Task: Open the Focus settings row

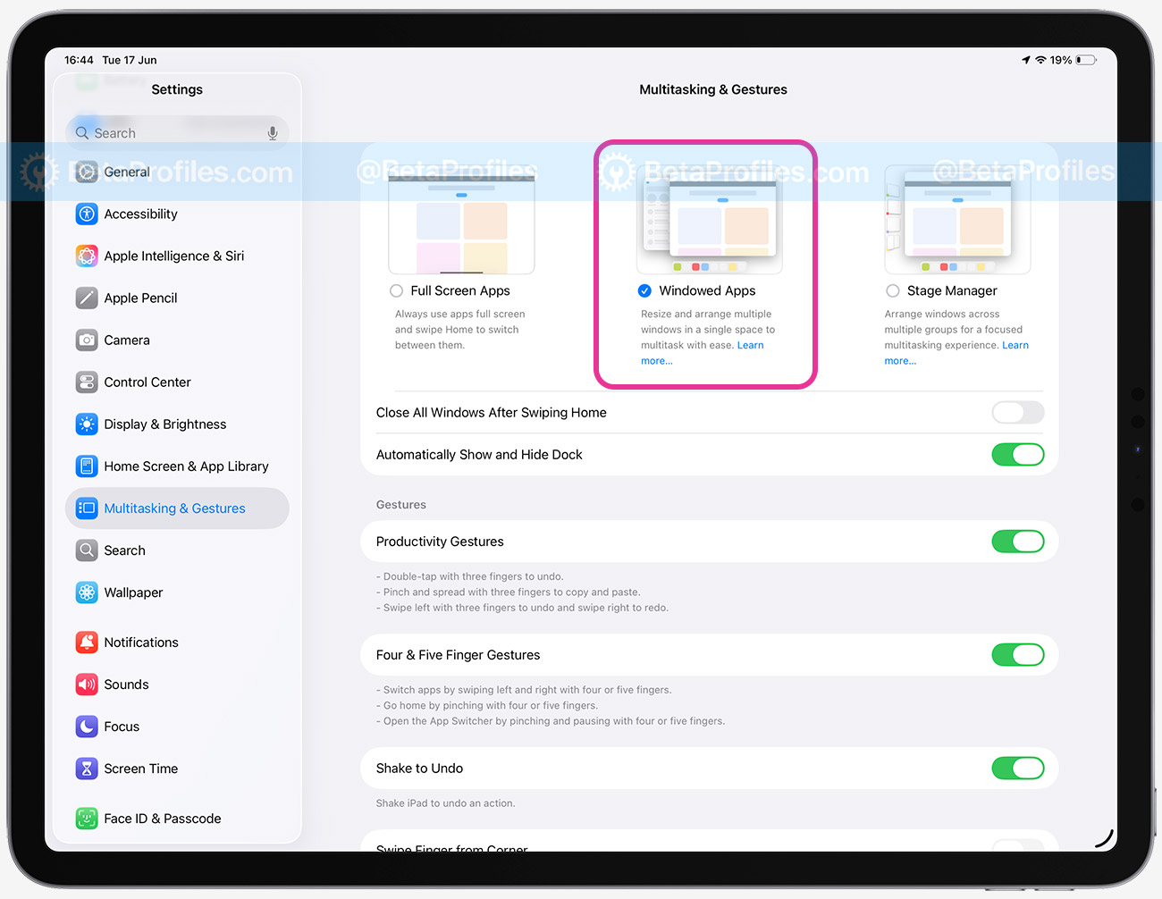Action: [x=177, y=726]
